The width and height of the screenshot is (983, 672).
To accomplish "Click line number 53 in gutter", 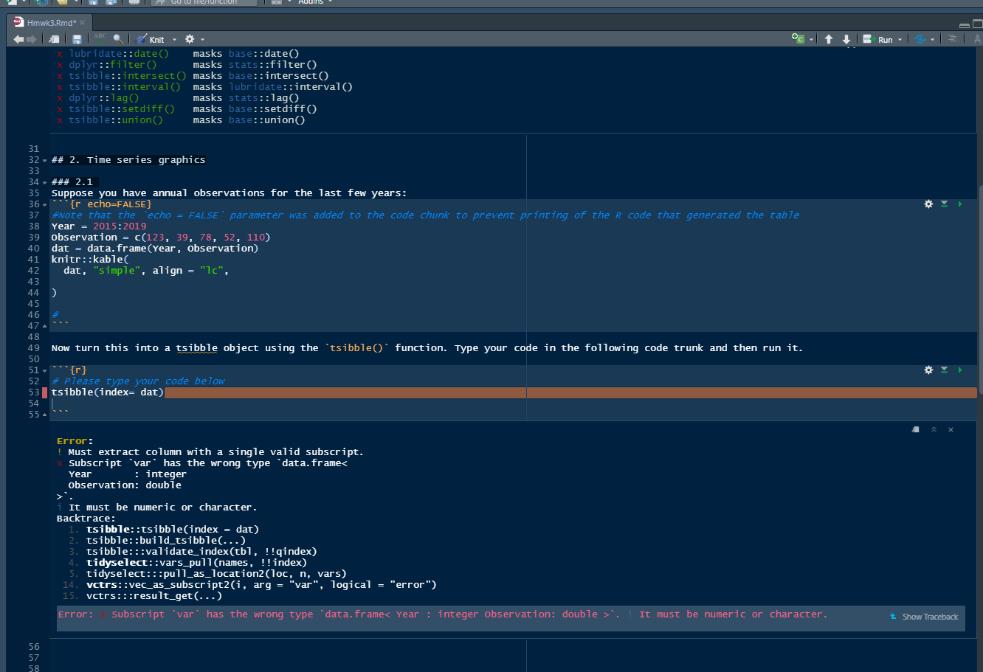I will coord(34,392).
